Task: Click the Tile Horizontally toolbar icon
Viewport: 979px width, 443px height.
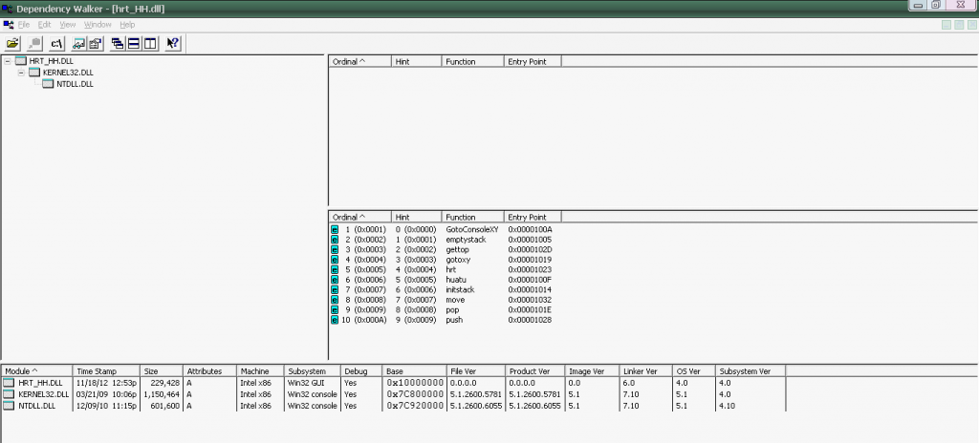Action: coord(133,44)
